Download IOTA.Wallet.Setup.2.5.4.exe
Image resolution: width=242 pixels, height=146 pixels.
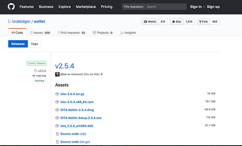(x=81, y=118)
